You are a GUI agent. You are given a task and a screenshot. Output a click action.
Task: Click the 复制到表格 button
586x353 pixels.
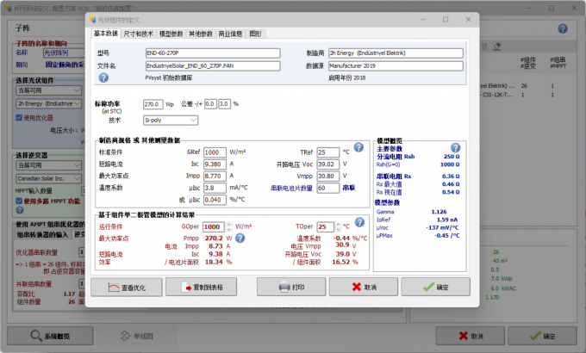pyautogui.click(x=201, y=288)
